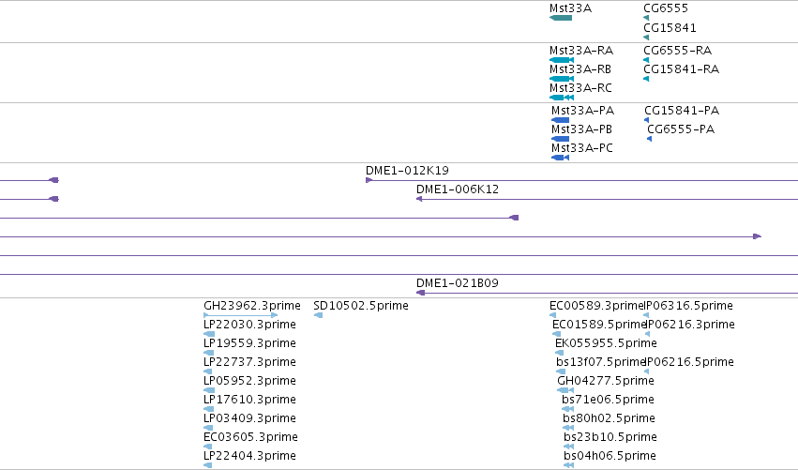The width and height of the screenshot is (798, 470).
Task: Select the Mst33A-PB protein glyph
Action: coord(561,139)
